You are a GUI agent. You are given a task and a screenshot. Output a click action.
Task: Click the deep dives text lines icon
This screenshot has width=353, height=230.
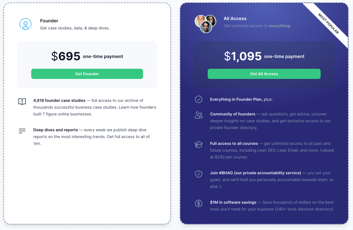[22, 131]
